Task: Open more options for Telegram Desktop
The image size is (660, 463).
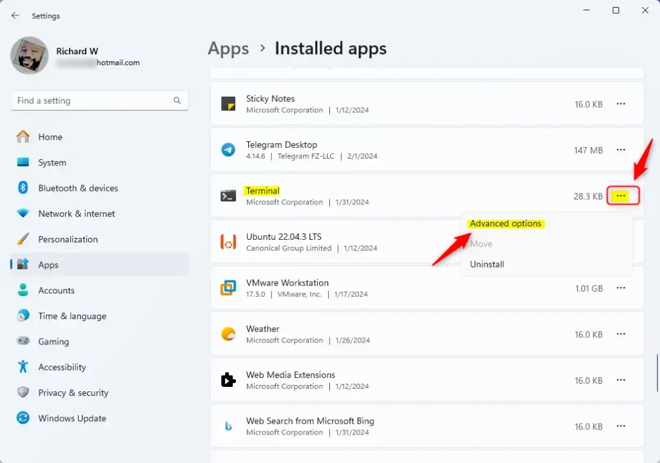Action: pyautogui.click(x=621, y=150)
